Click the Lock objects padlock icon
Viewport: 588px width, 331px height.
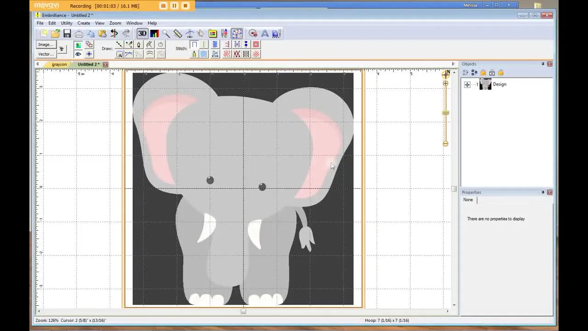point(483,73)
